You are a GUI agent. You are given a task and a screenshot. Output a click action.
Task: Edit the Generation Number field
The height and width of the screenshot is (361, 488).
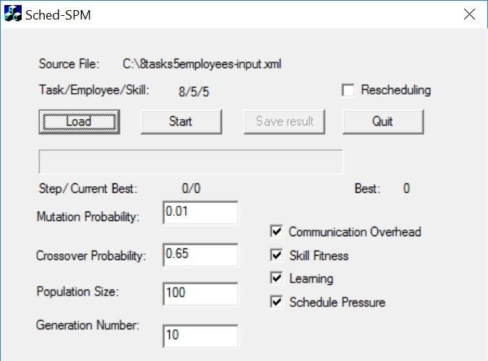(200, 336)
